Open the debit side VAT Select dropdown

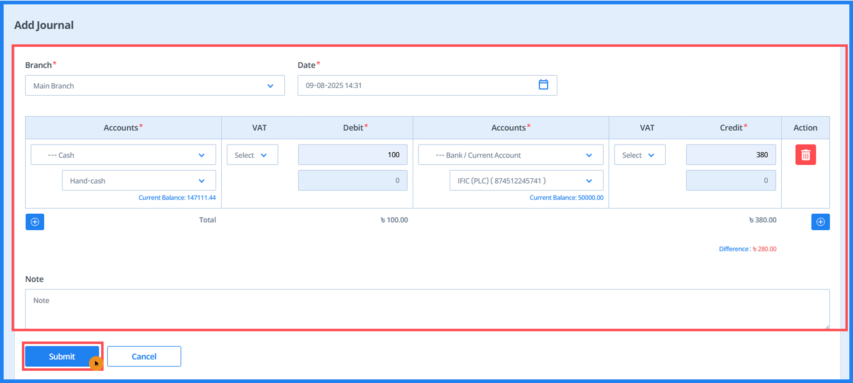pos(252,155)
